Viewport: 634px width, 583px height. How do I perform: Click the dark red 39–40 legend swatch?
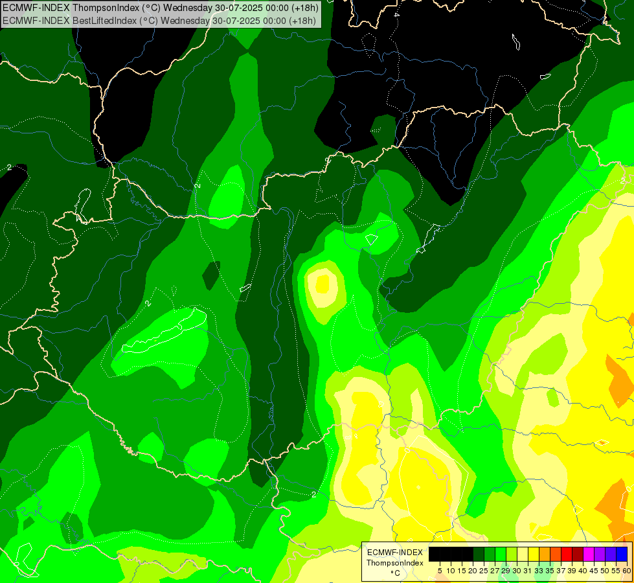pos(578,554)
